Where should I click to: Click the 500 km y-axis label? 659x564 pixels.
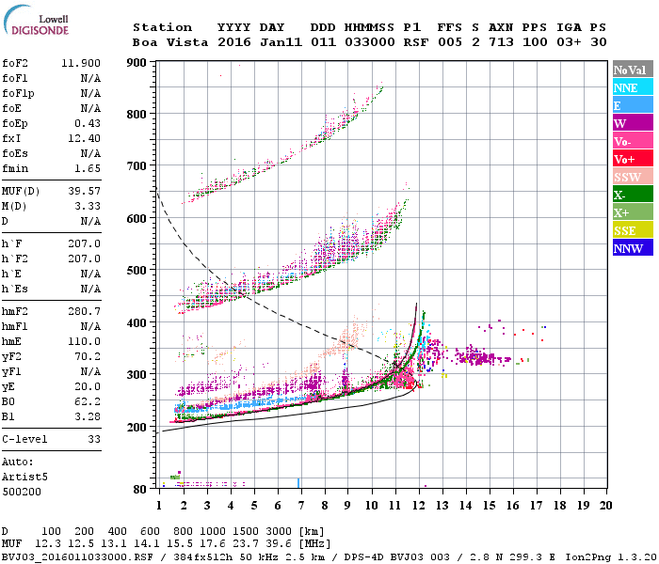(137, 271)
